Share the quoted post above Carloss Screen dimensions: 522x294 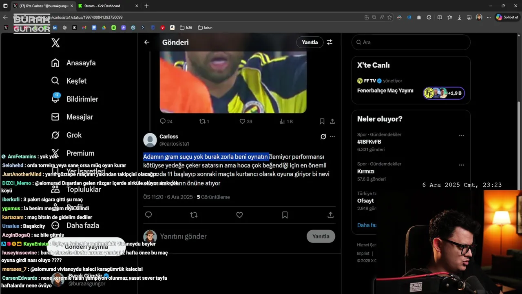(x=332, y=121)
